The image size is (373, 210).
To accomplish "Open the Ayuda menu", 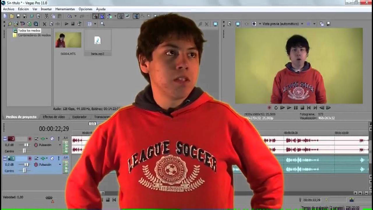I will tap(101, 9).
